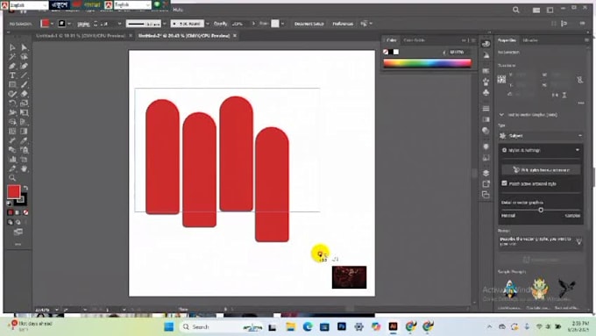
Task: Switch to the Untitled-2 document tab
Action: tap(184, 35)
